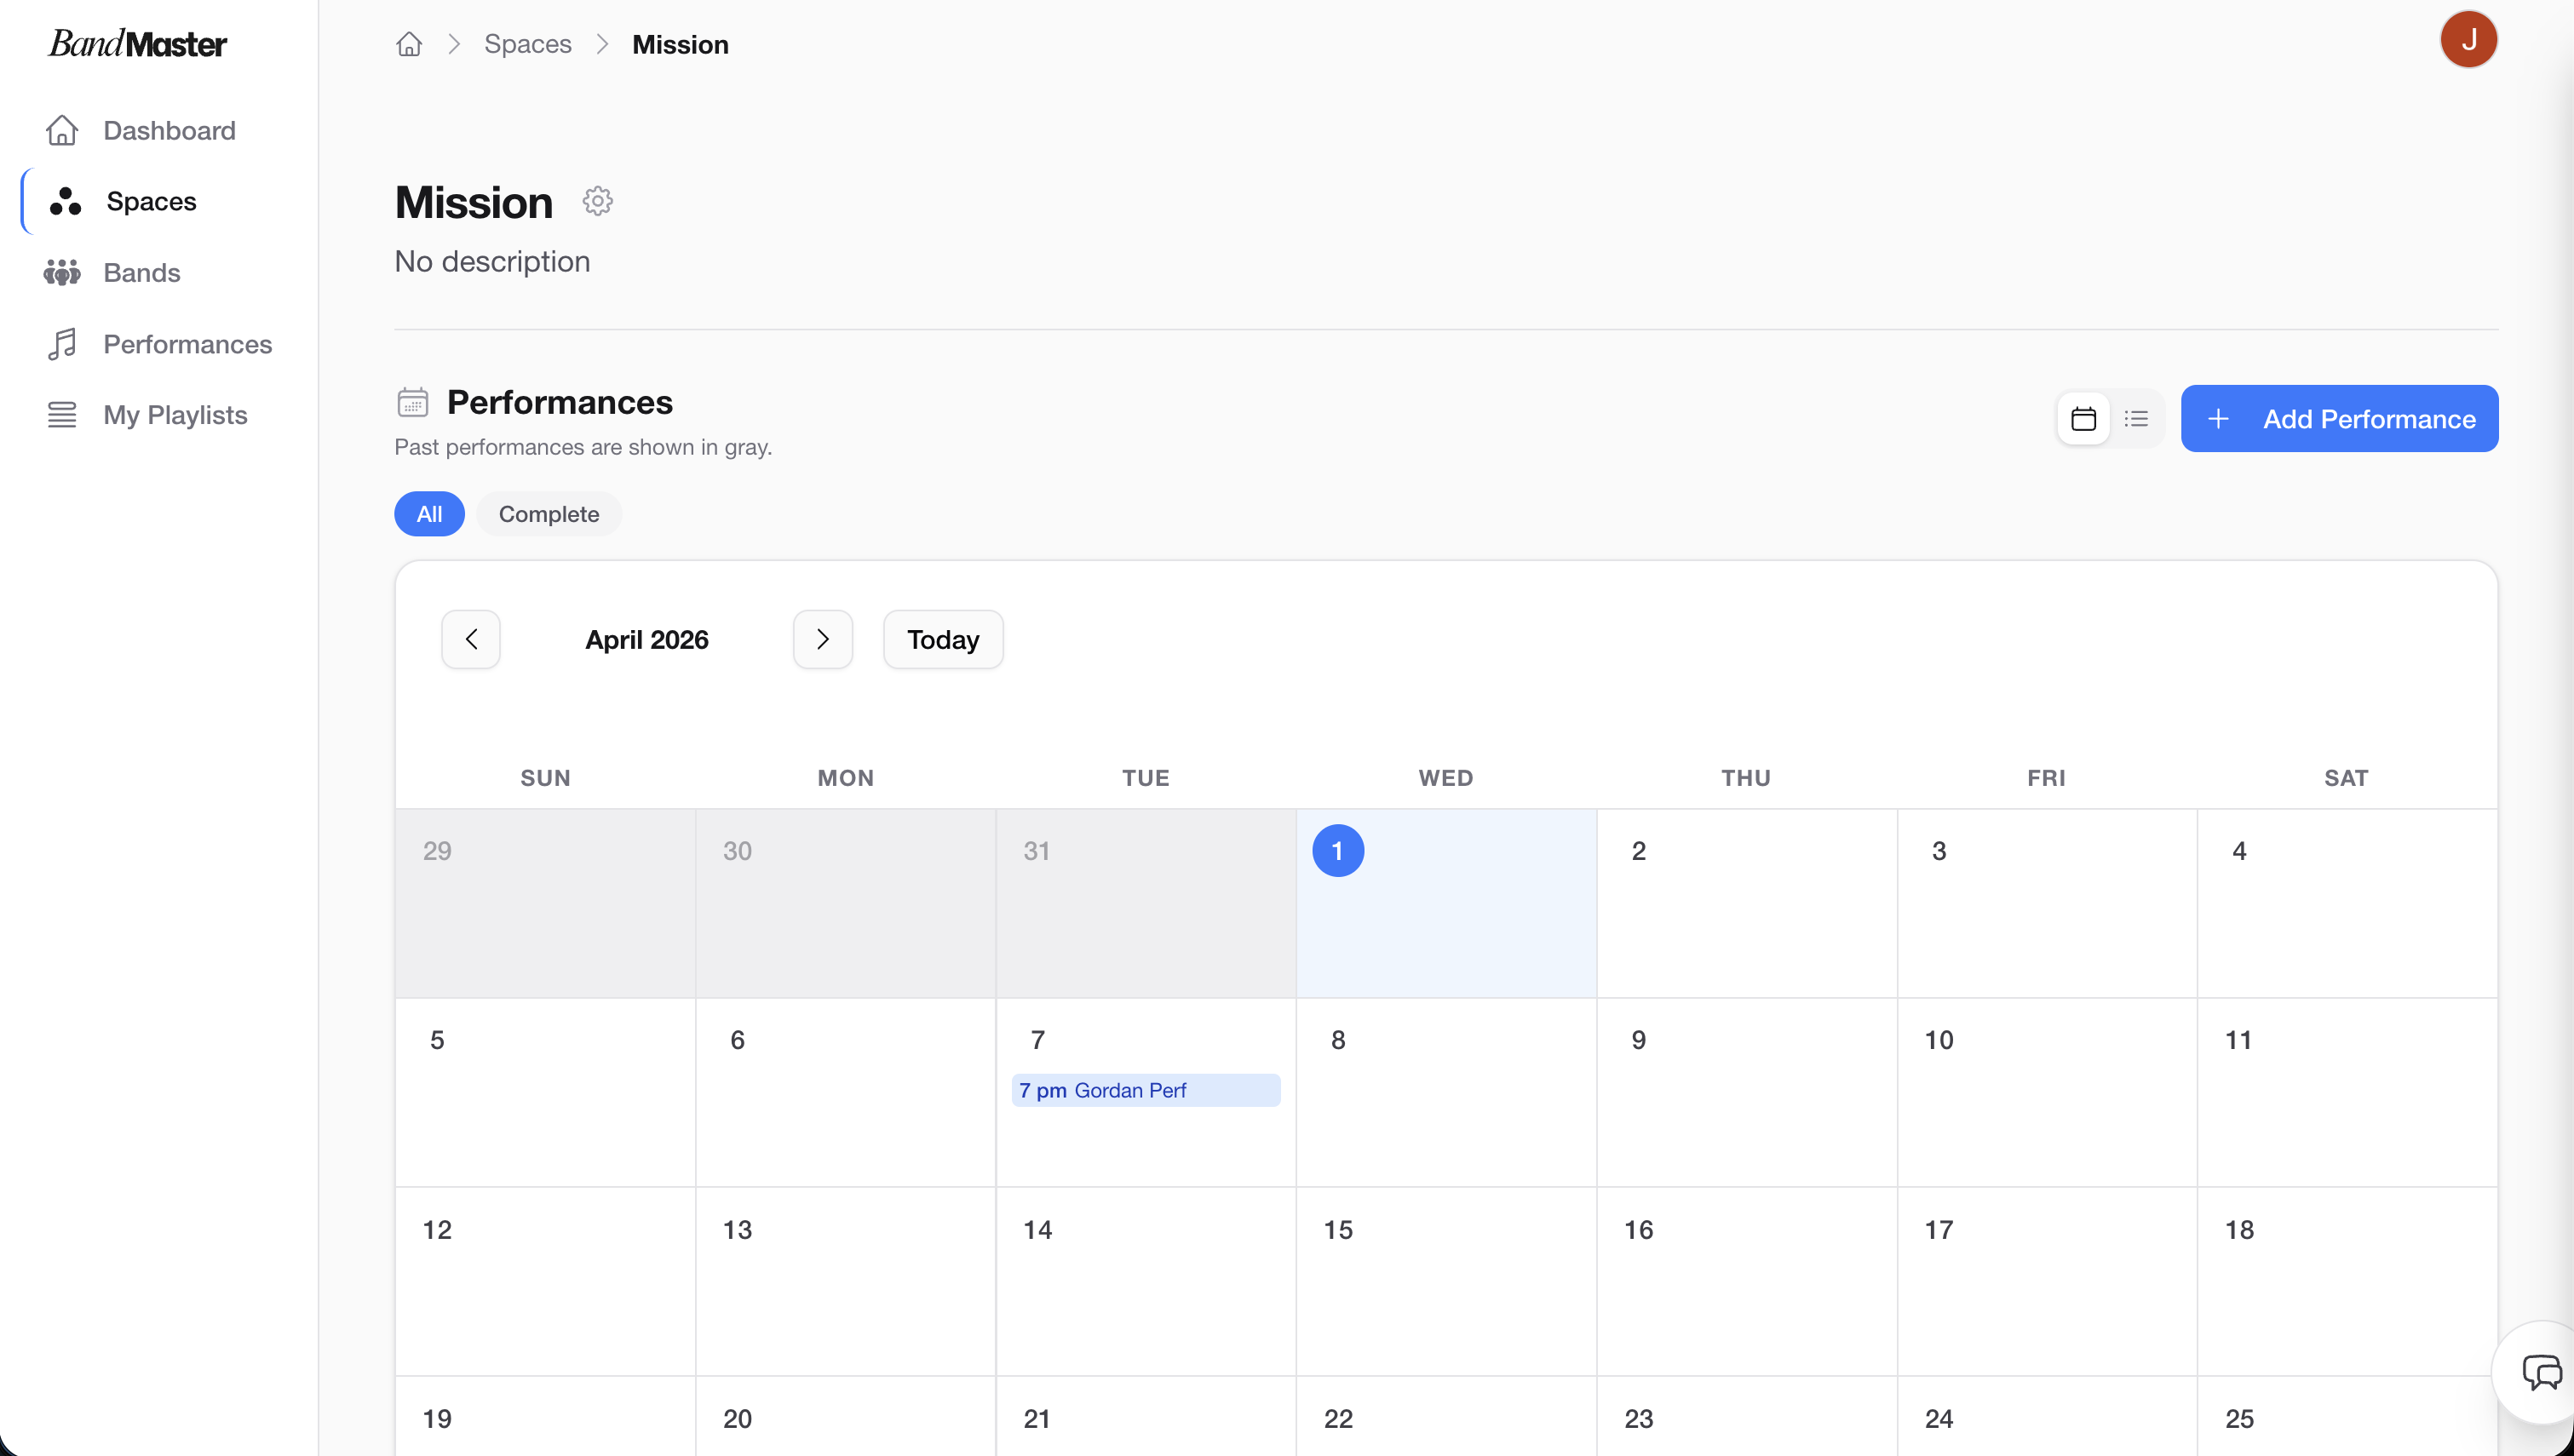Viewport: 2574px width, 1456px height.
Task: Open the user avatar J menu
Action: coord(2468,40)
